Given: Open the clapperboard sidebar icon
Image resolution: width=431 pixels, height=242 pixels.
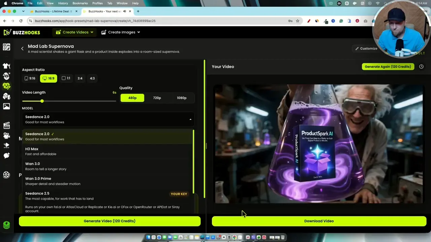Looking at the screenshot, I should tap(6, 126).
